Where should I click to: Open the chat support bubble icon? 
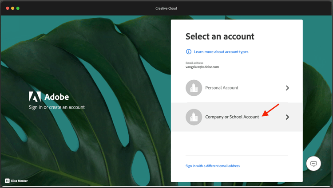click(x=313, y=164)
